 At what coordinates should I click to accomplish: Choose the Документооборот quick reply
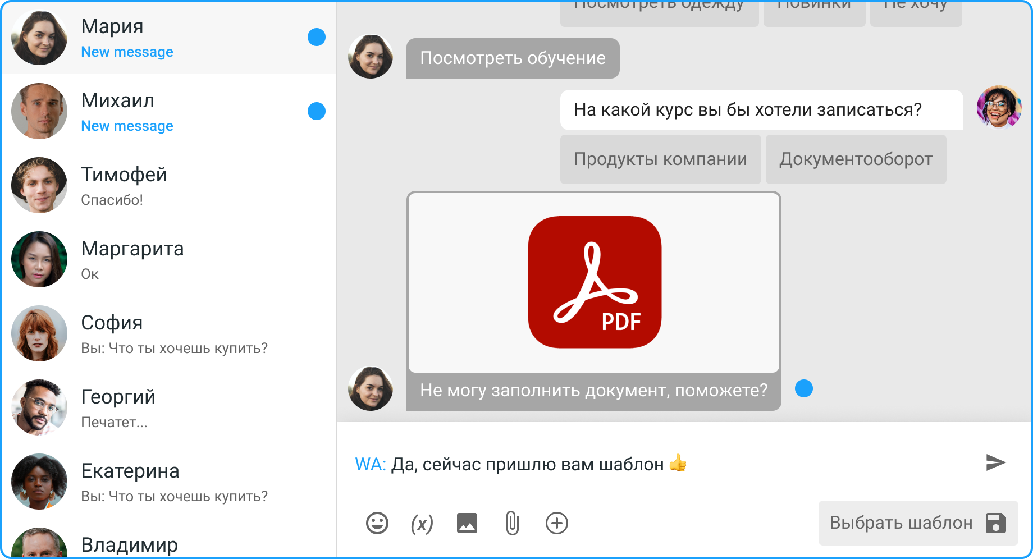pos(856,159)
